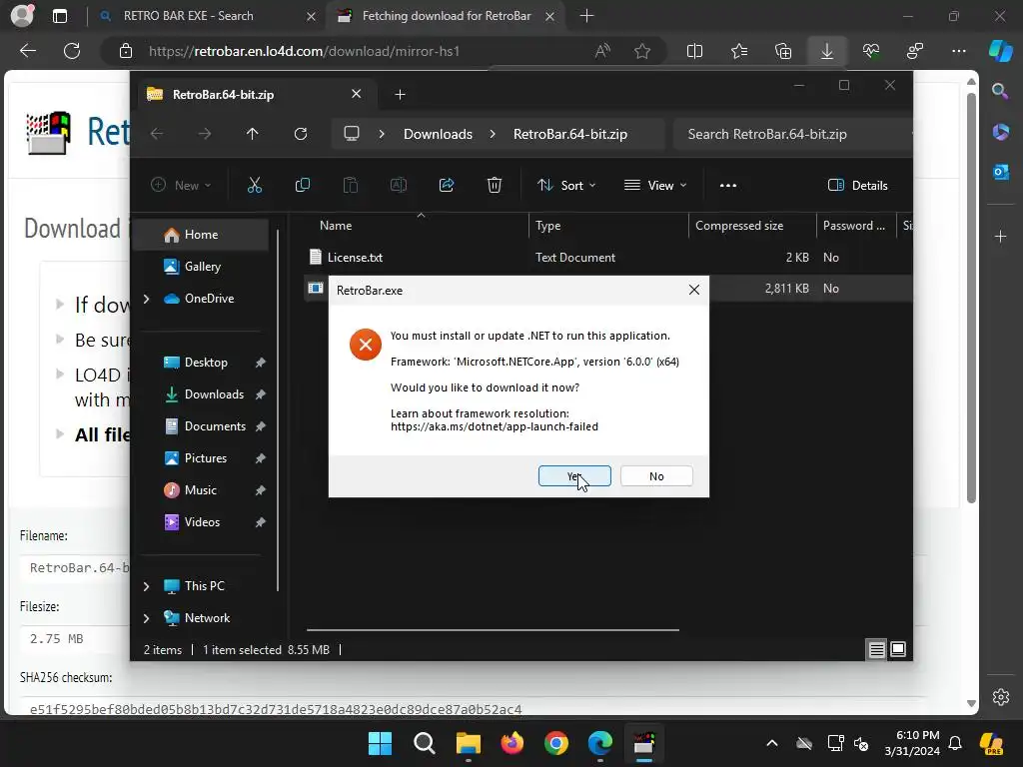This screenshot has width=1023, height=767.
Task: Open the Edge Favorites list icon
Action: pyautogui.click(x=739, y=51)
